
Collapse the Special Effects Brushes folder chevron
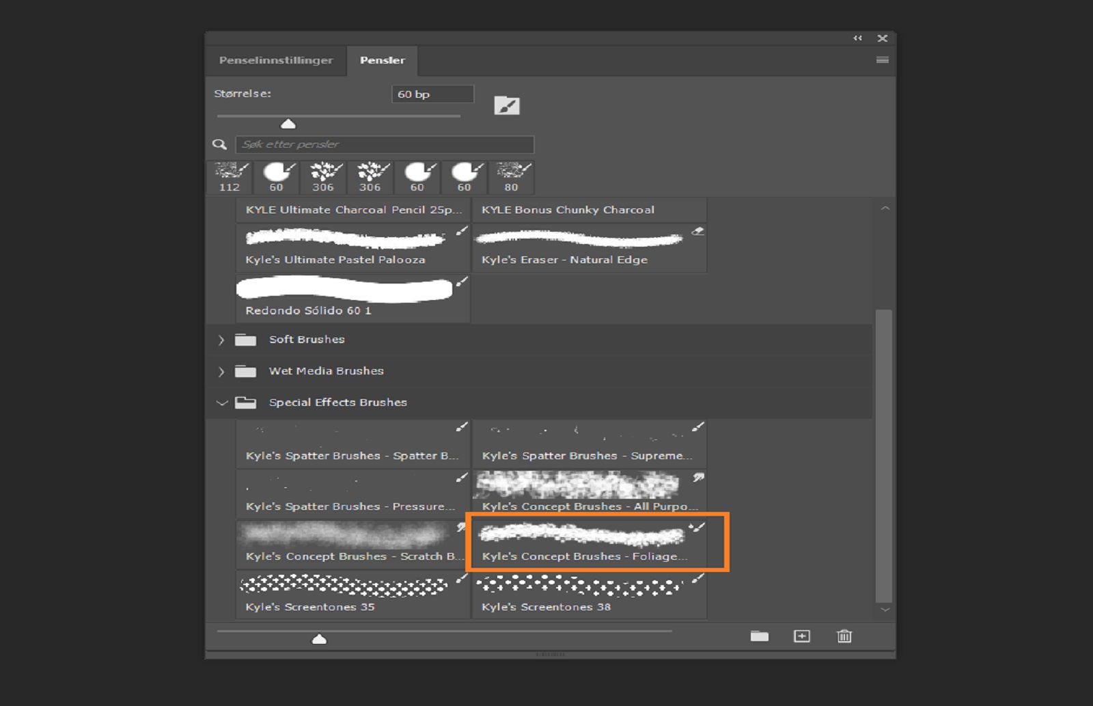pos(221,403)
